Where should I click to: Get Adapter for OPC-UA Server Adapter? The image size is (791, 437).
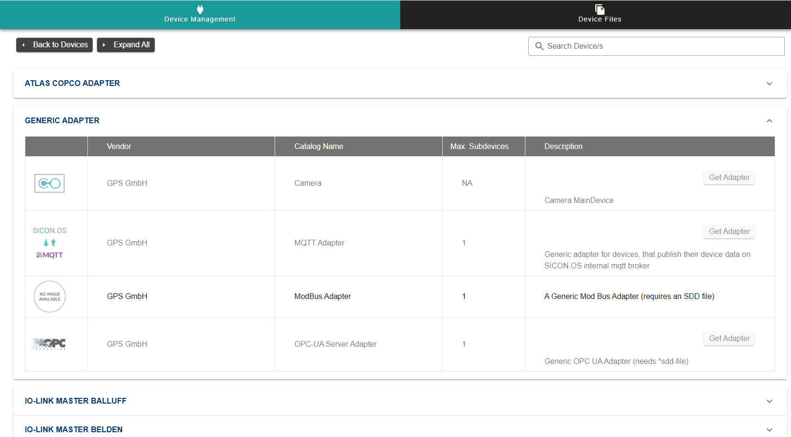(729, 339)
